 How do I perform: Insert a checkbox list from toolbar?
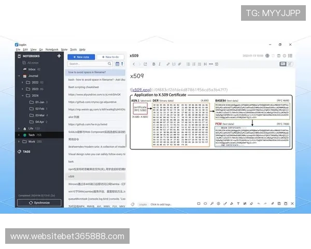point(199,64)
